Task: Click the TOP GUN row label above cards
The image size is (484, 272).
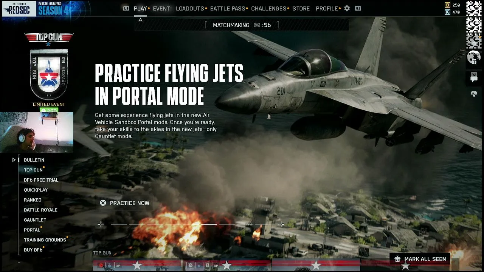Action: click(102, 253)
